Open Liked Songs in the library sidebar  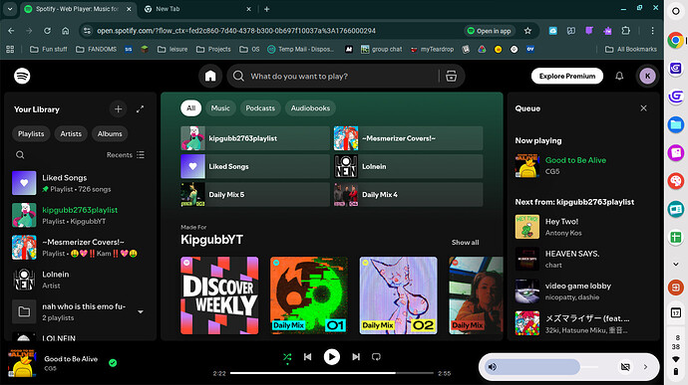(x=80, y=183)
